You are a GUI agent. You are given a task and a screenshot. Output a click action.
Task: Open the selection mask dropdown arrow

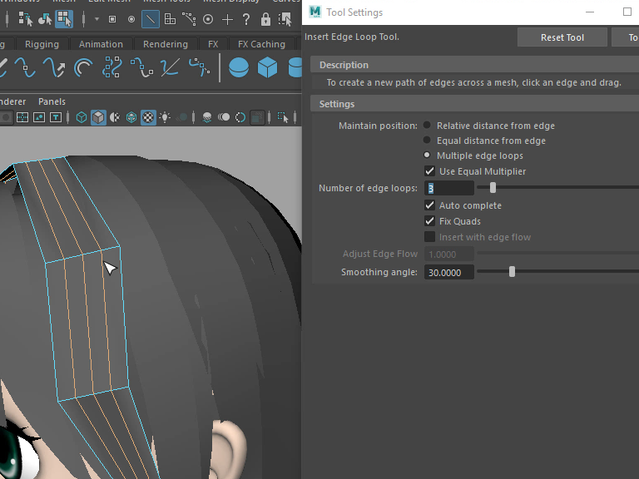coord(96,19)
